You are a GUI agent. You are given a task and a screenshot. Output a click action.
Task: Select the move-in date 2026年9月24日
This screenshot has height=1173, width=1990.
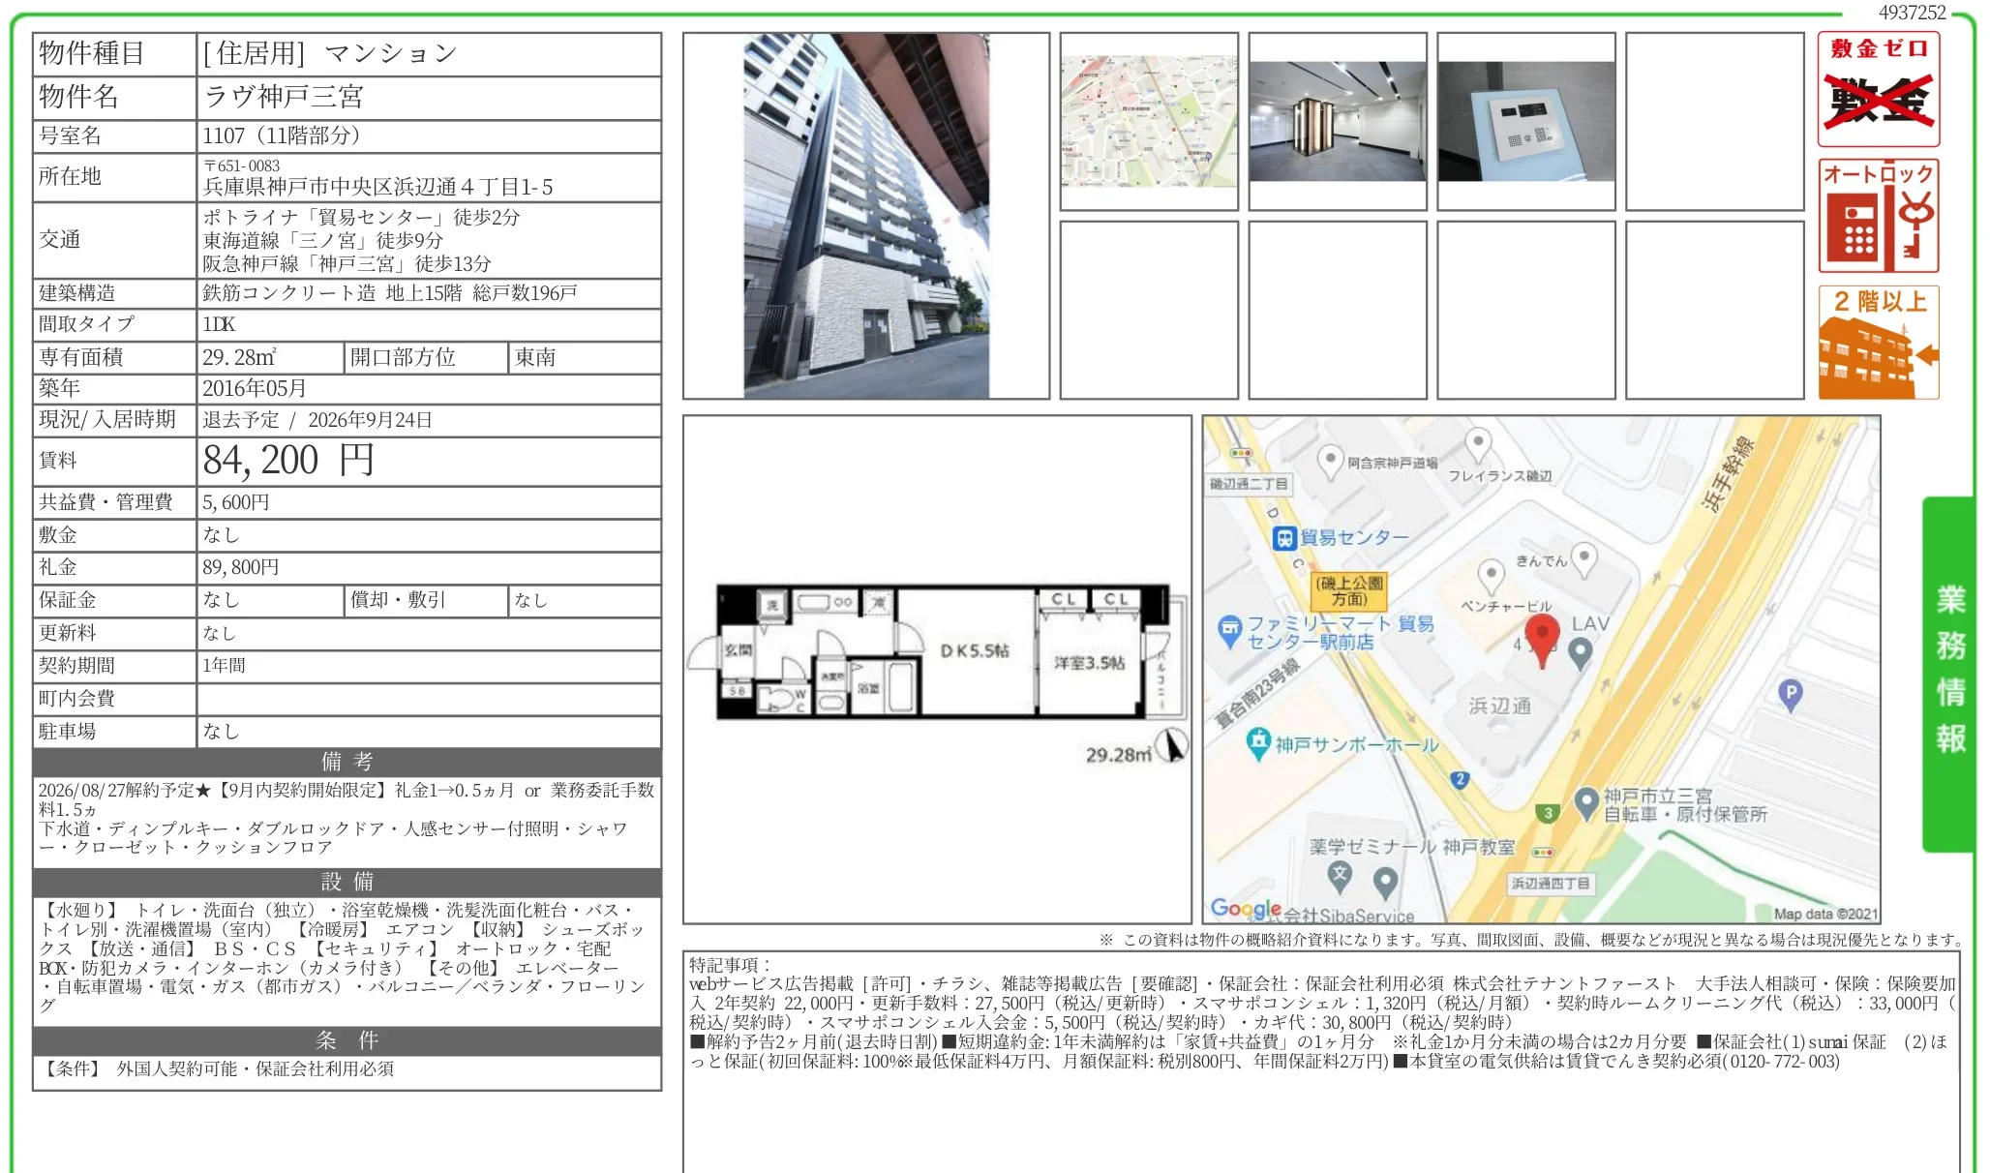coord(370,420)
